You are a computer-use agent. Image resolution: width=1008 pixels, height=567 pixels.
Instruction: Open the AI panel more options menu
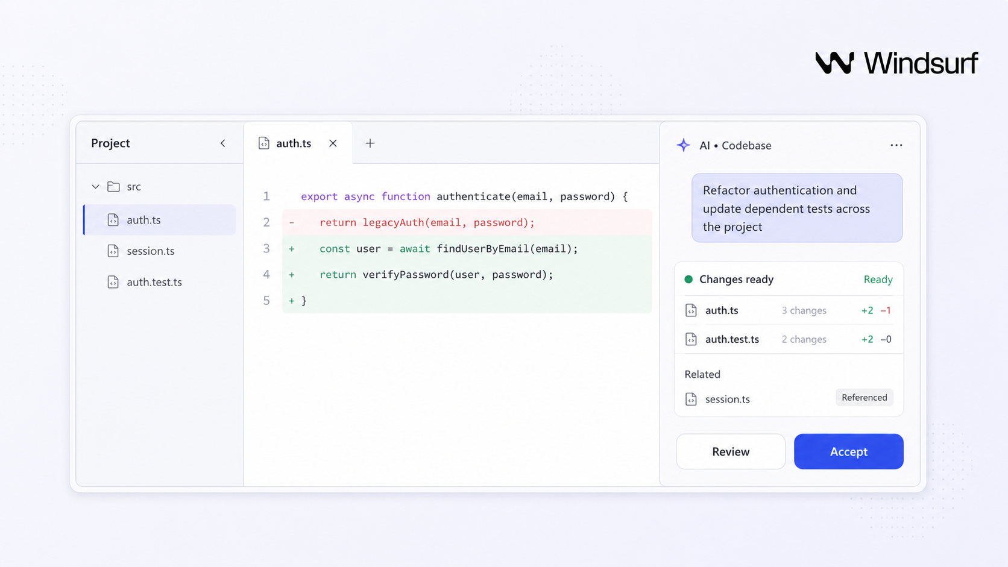pos(896,145)
